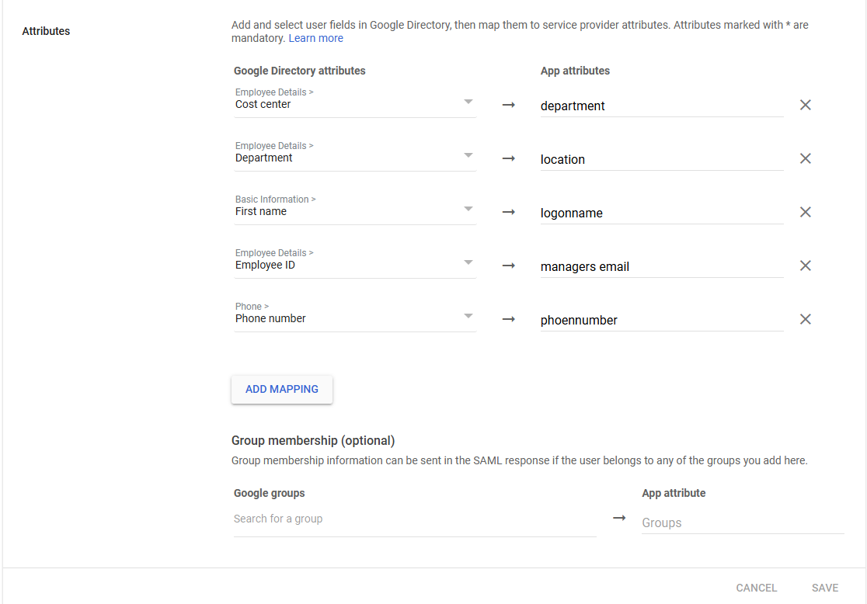Focus the location app attribute field
The image size is (867, 604).
click(661, 160)
